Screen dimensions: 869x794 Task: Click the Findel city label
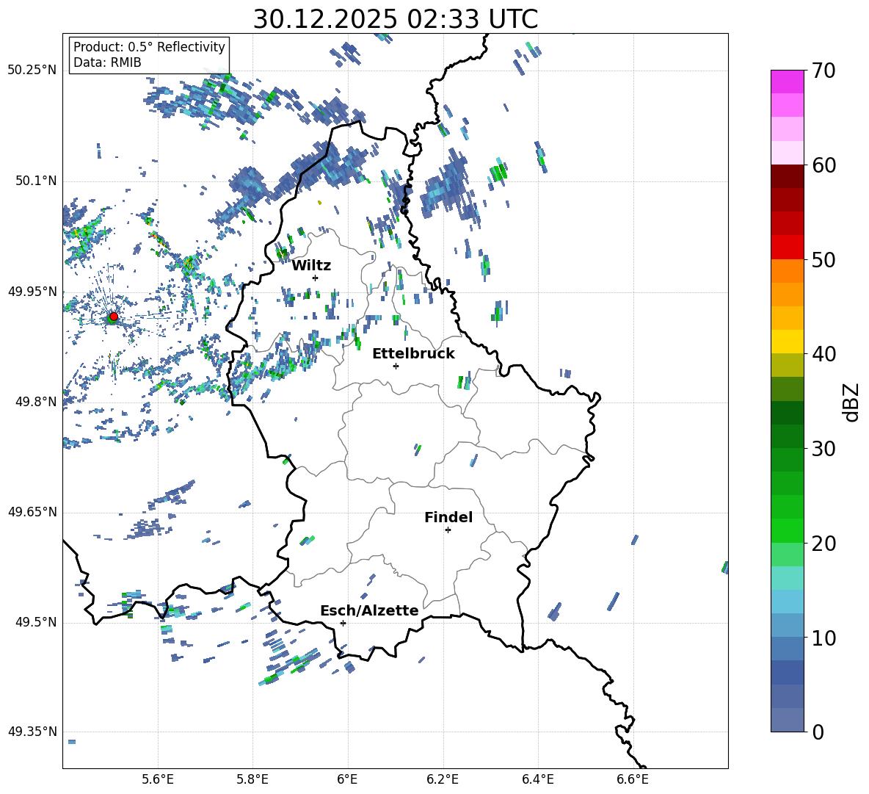point(448,517)
